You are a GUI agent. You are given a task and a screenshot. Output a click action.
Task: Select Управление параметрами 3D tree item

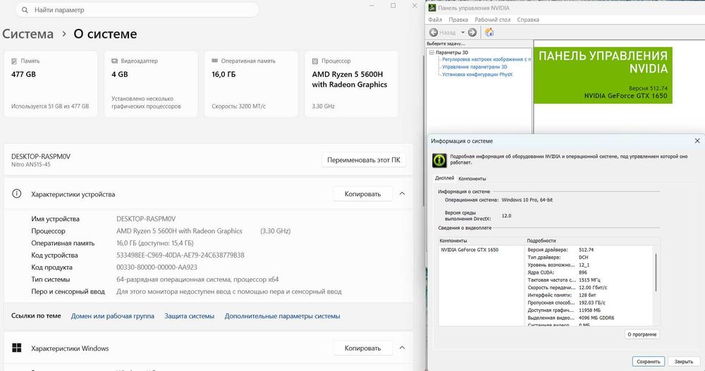point(474,67)
